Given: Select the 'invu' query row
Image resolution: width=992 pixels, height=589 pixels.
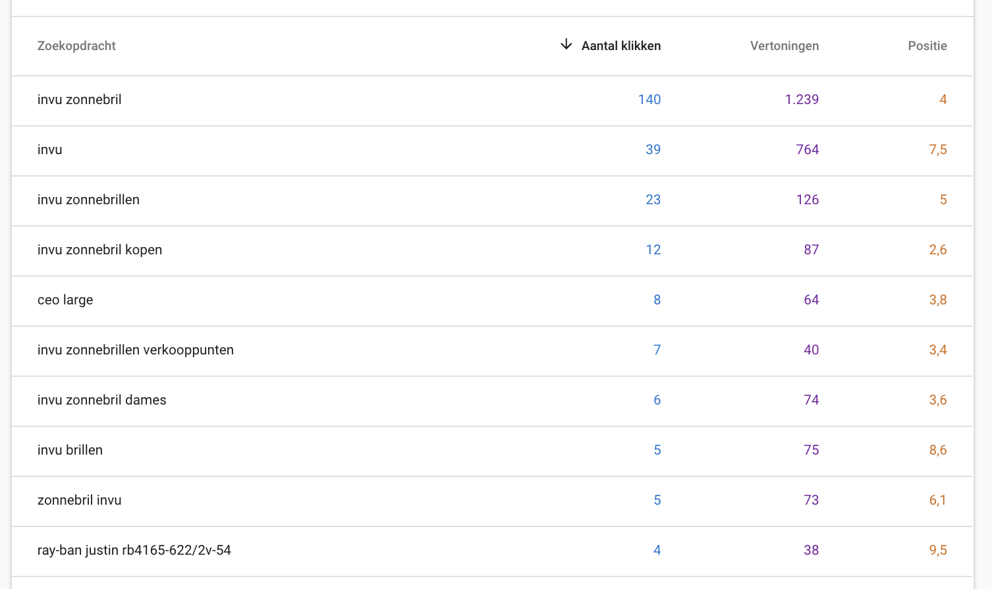Looking at the screenshot, I should point(492,150).
